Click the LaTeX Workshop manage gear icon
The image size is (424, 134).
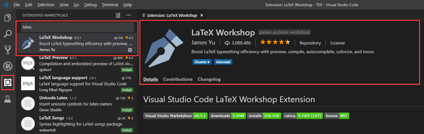[x=130, y=50]
